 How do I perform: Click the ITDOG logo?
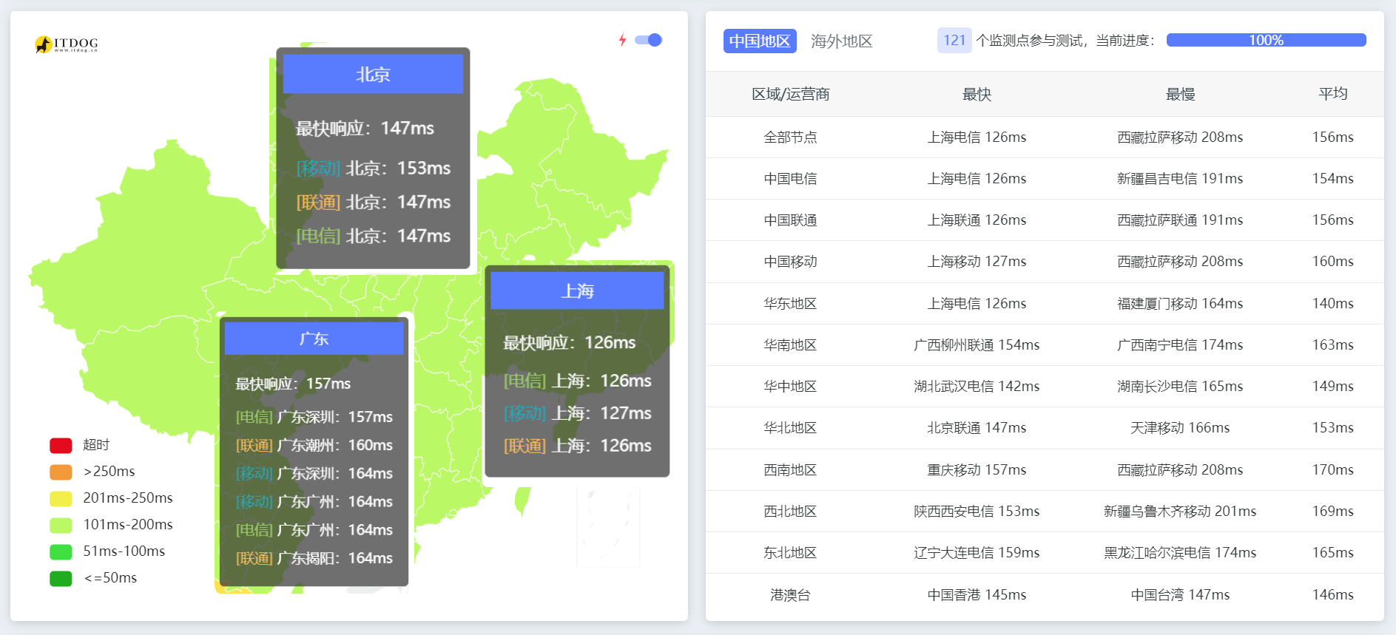pos(66,44)
